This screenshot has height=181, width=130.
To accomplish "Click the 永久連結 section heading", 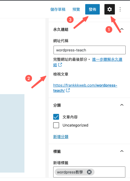I will tap(61, 29).
